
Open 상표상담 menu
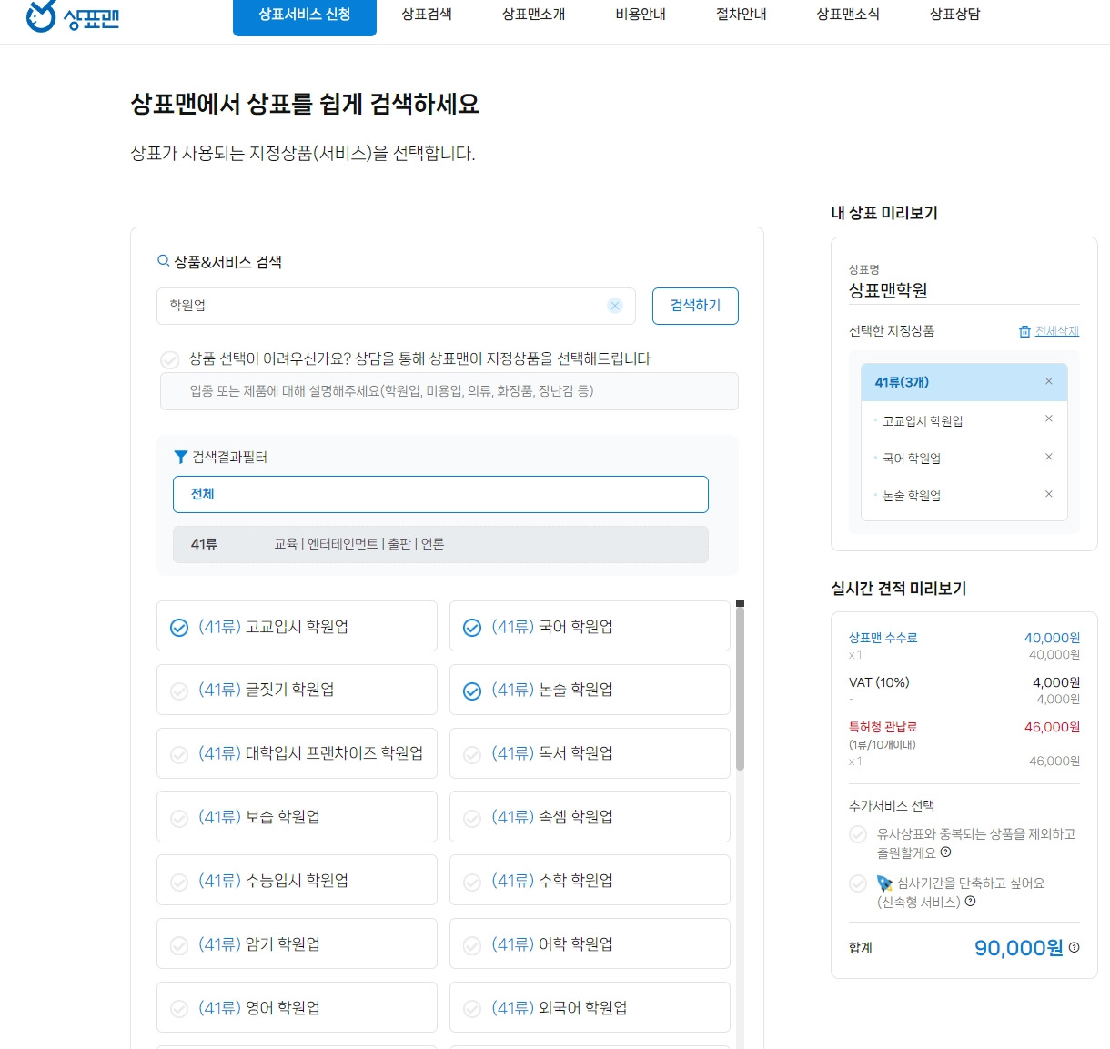pyautogui.click(x=955, y=15)
